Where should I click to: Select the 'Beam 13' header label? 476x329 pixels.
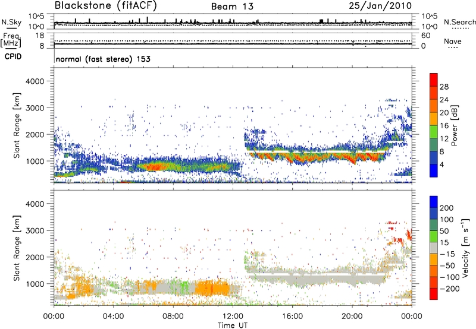tap(232, 7)
